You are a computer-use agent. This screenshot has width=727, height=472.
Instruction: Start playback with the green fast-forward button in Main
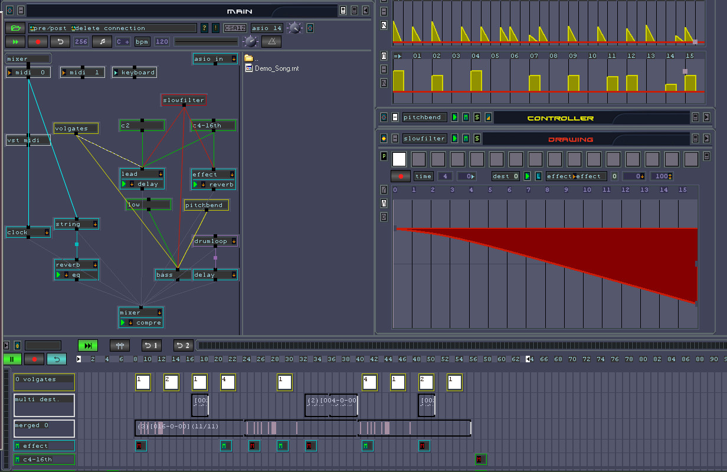(15, 41)
